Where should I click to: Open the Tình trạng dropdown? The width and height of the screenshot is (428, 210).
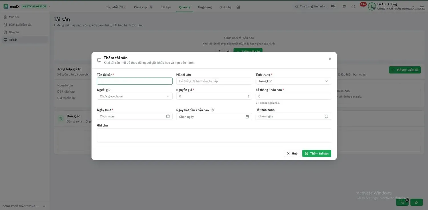point(293,81)
